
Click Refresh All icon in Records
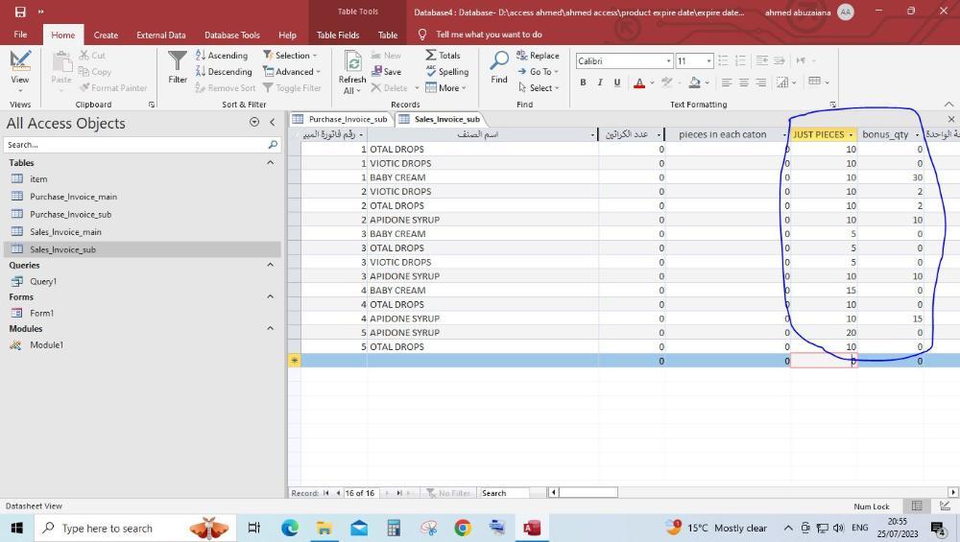352,67
